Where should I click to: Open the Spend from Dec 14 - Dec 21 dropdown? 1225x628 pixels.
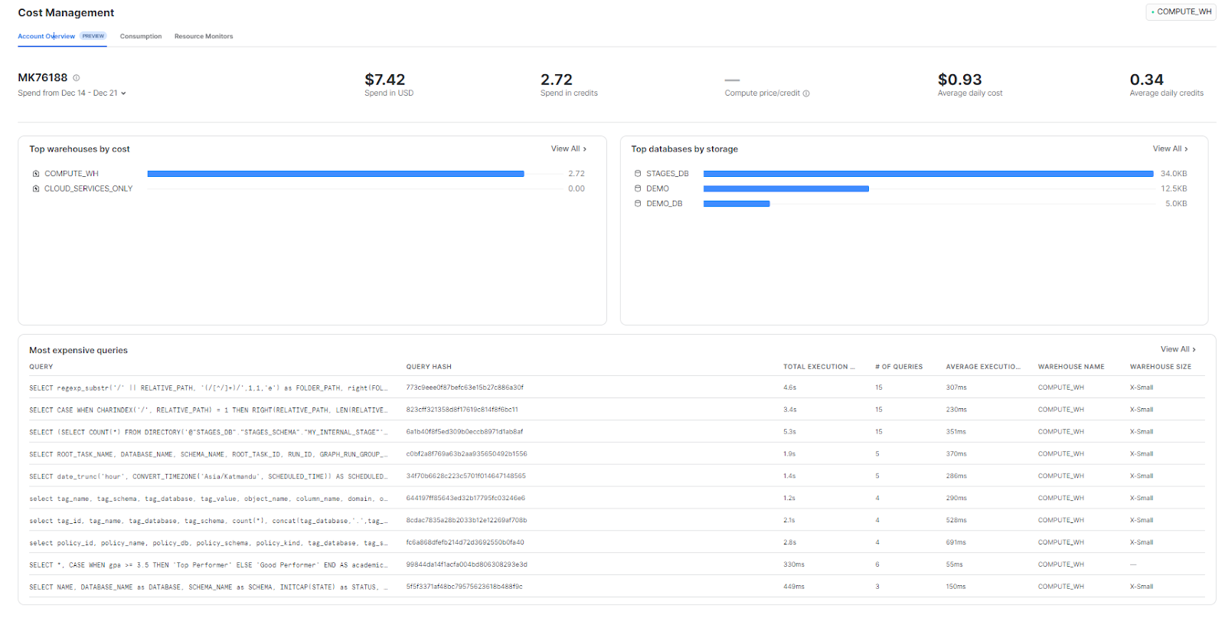point(72,93)
